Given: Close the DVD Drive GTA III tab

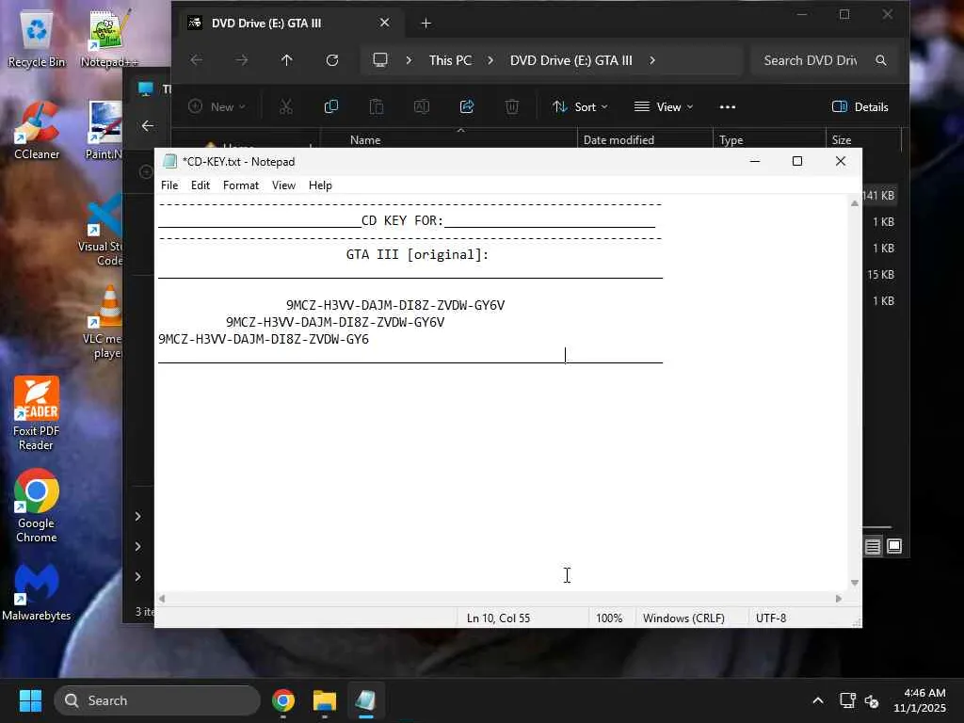Looking at the screenshot, I should 384,23.
